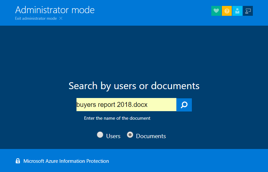Select the Users radio button

tap(100, 135)
